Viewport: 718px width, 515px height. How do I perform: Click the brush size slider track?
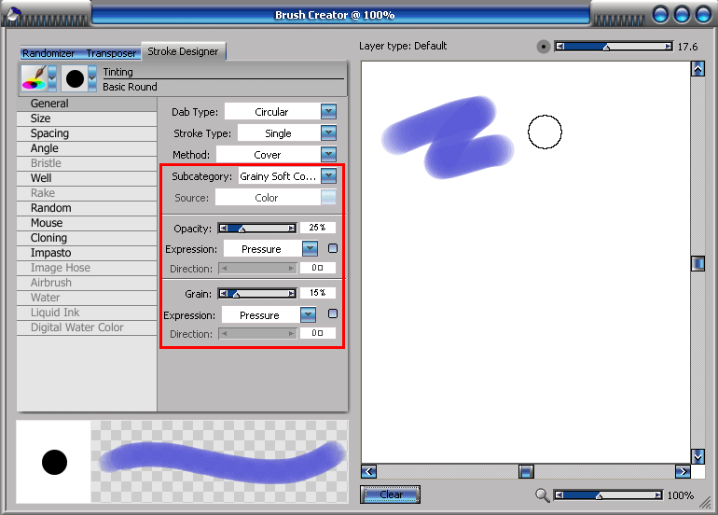[x=614, y=47]
